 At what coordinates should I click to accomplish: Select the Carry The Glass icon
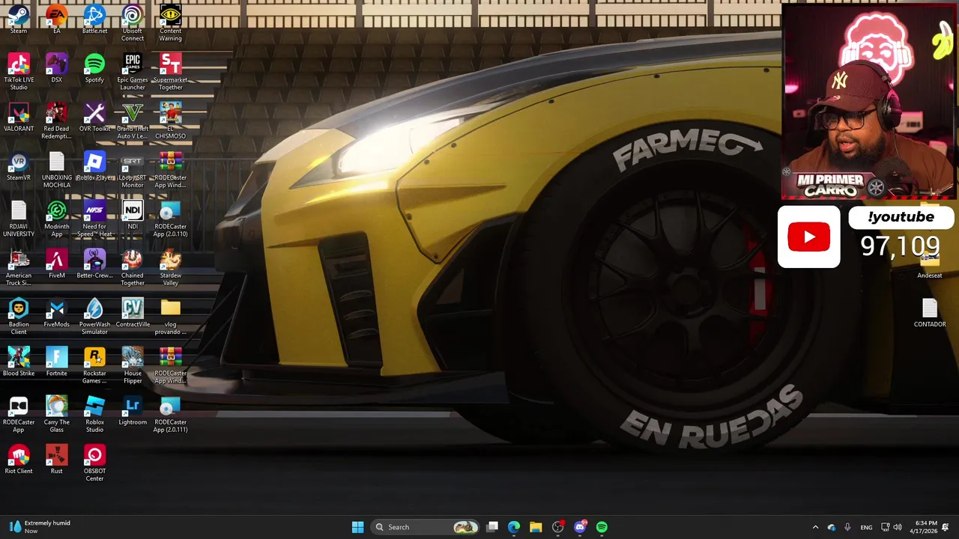56,414
